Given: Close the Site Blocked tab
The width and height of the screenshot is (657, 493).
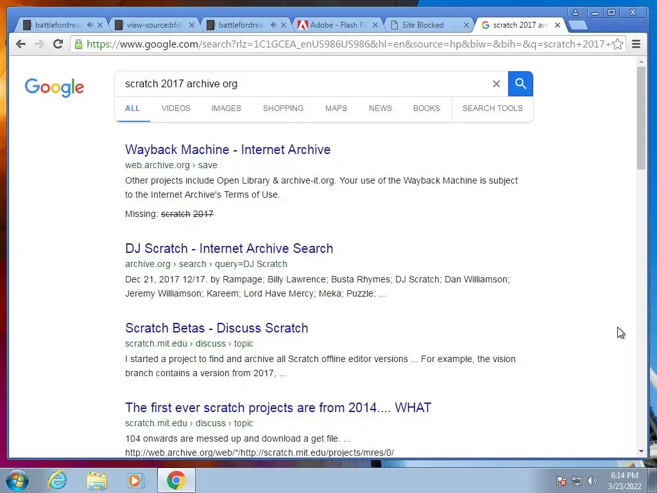Looking at the screenshot, I should (x=466, y=25).
